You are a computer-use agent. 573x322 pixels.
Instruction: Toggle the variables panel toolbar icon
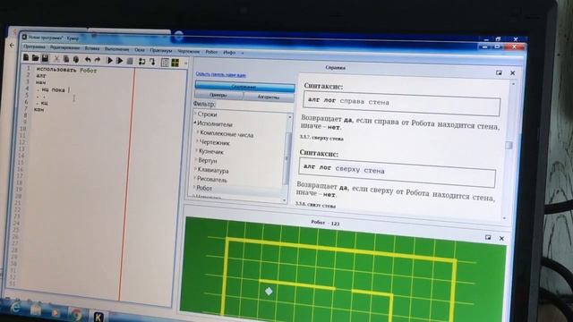click(165, 63)
